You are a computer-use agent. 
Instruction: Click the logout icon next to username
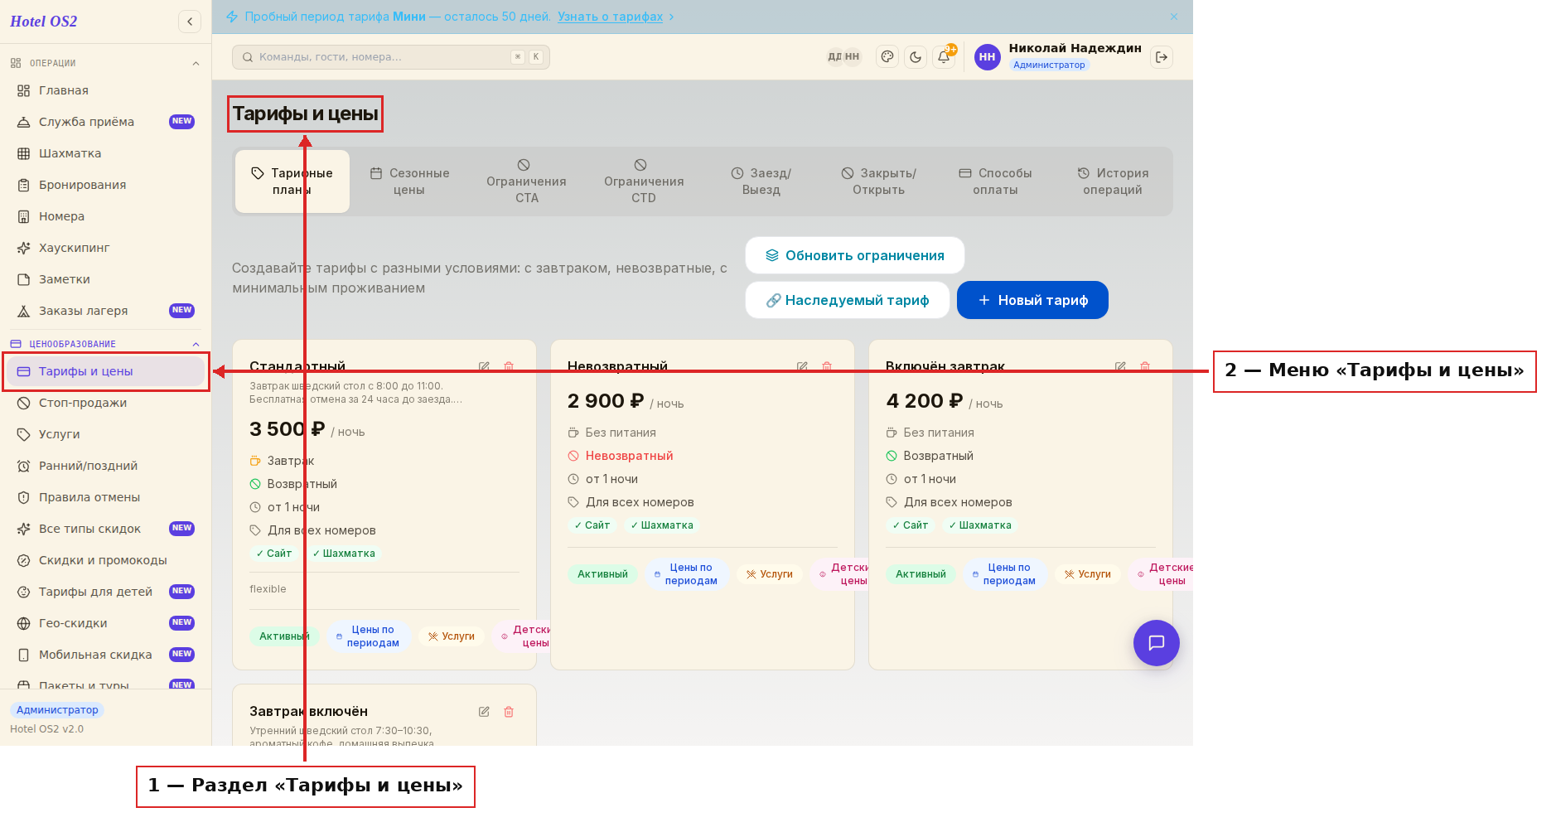pyautogui.click(x=1162, y=57)
